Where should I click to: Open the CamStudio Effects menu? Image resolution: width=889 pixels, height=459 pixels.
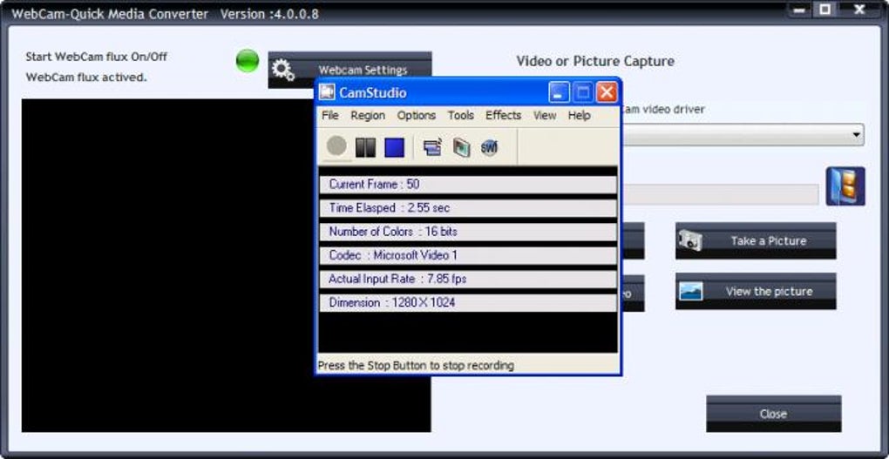[504, 116]
